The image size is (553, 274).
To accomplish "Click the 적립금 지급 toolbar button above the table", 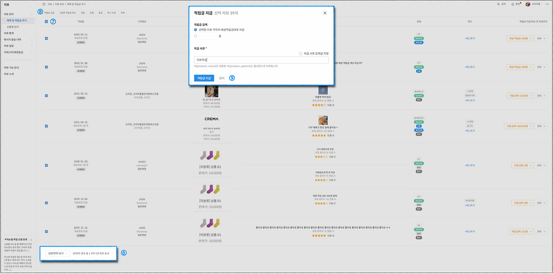I will [x=49, y=13].
